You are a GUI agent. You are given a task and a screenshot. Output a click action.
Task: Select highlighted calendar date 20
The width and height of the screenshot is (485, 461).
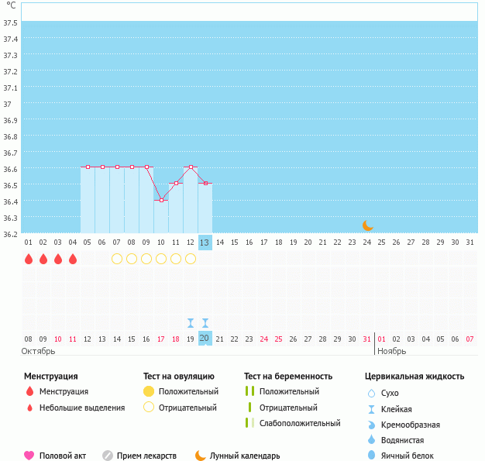point(205,339)
